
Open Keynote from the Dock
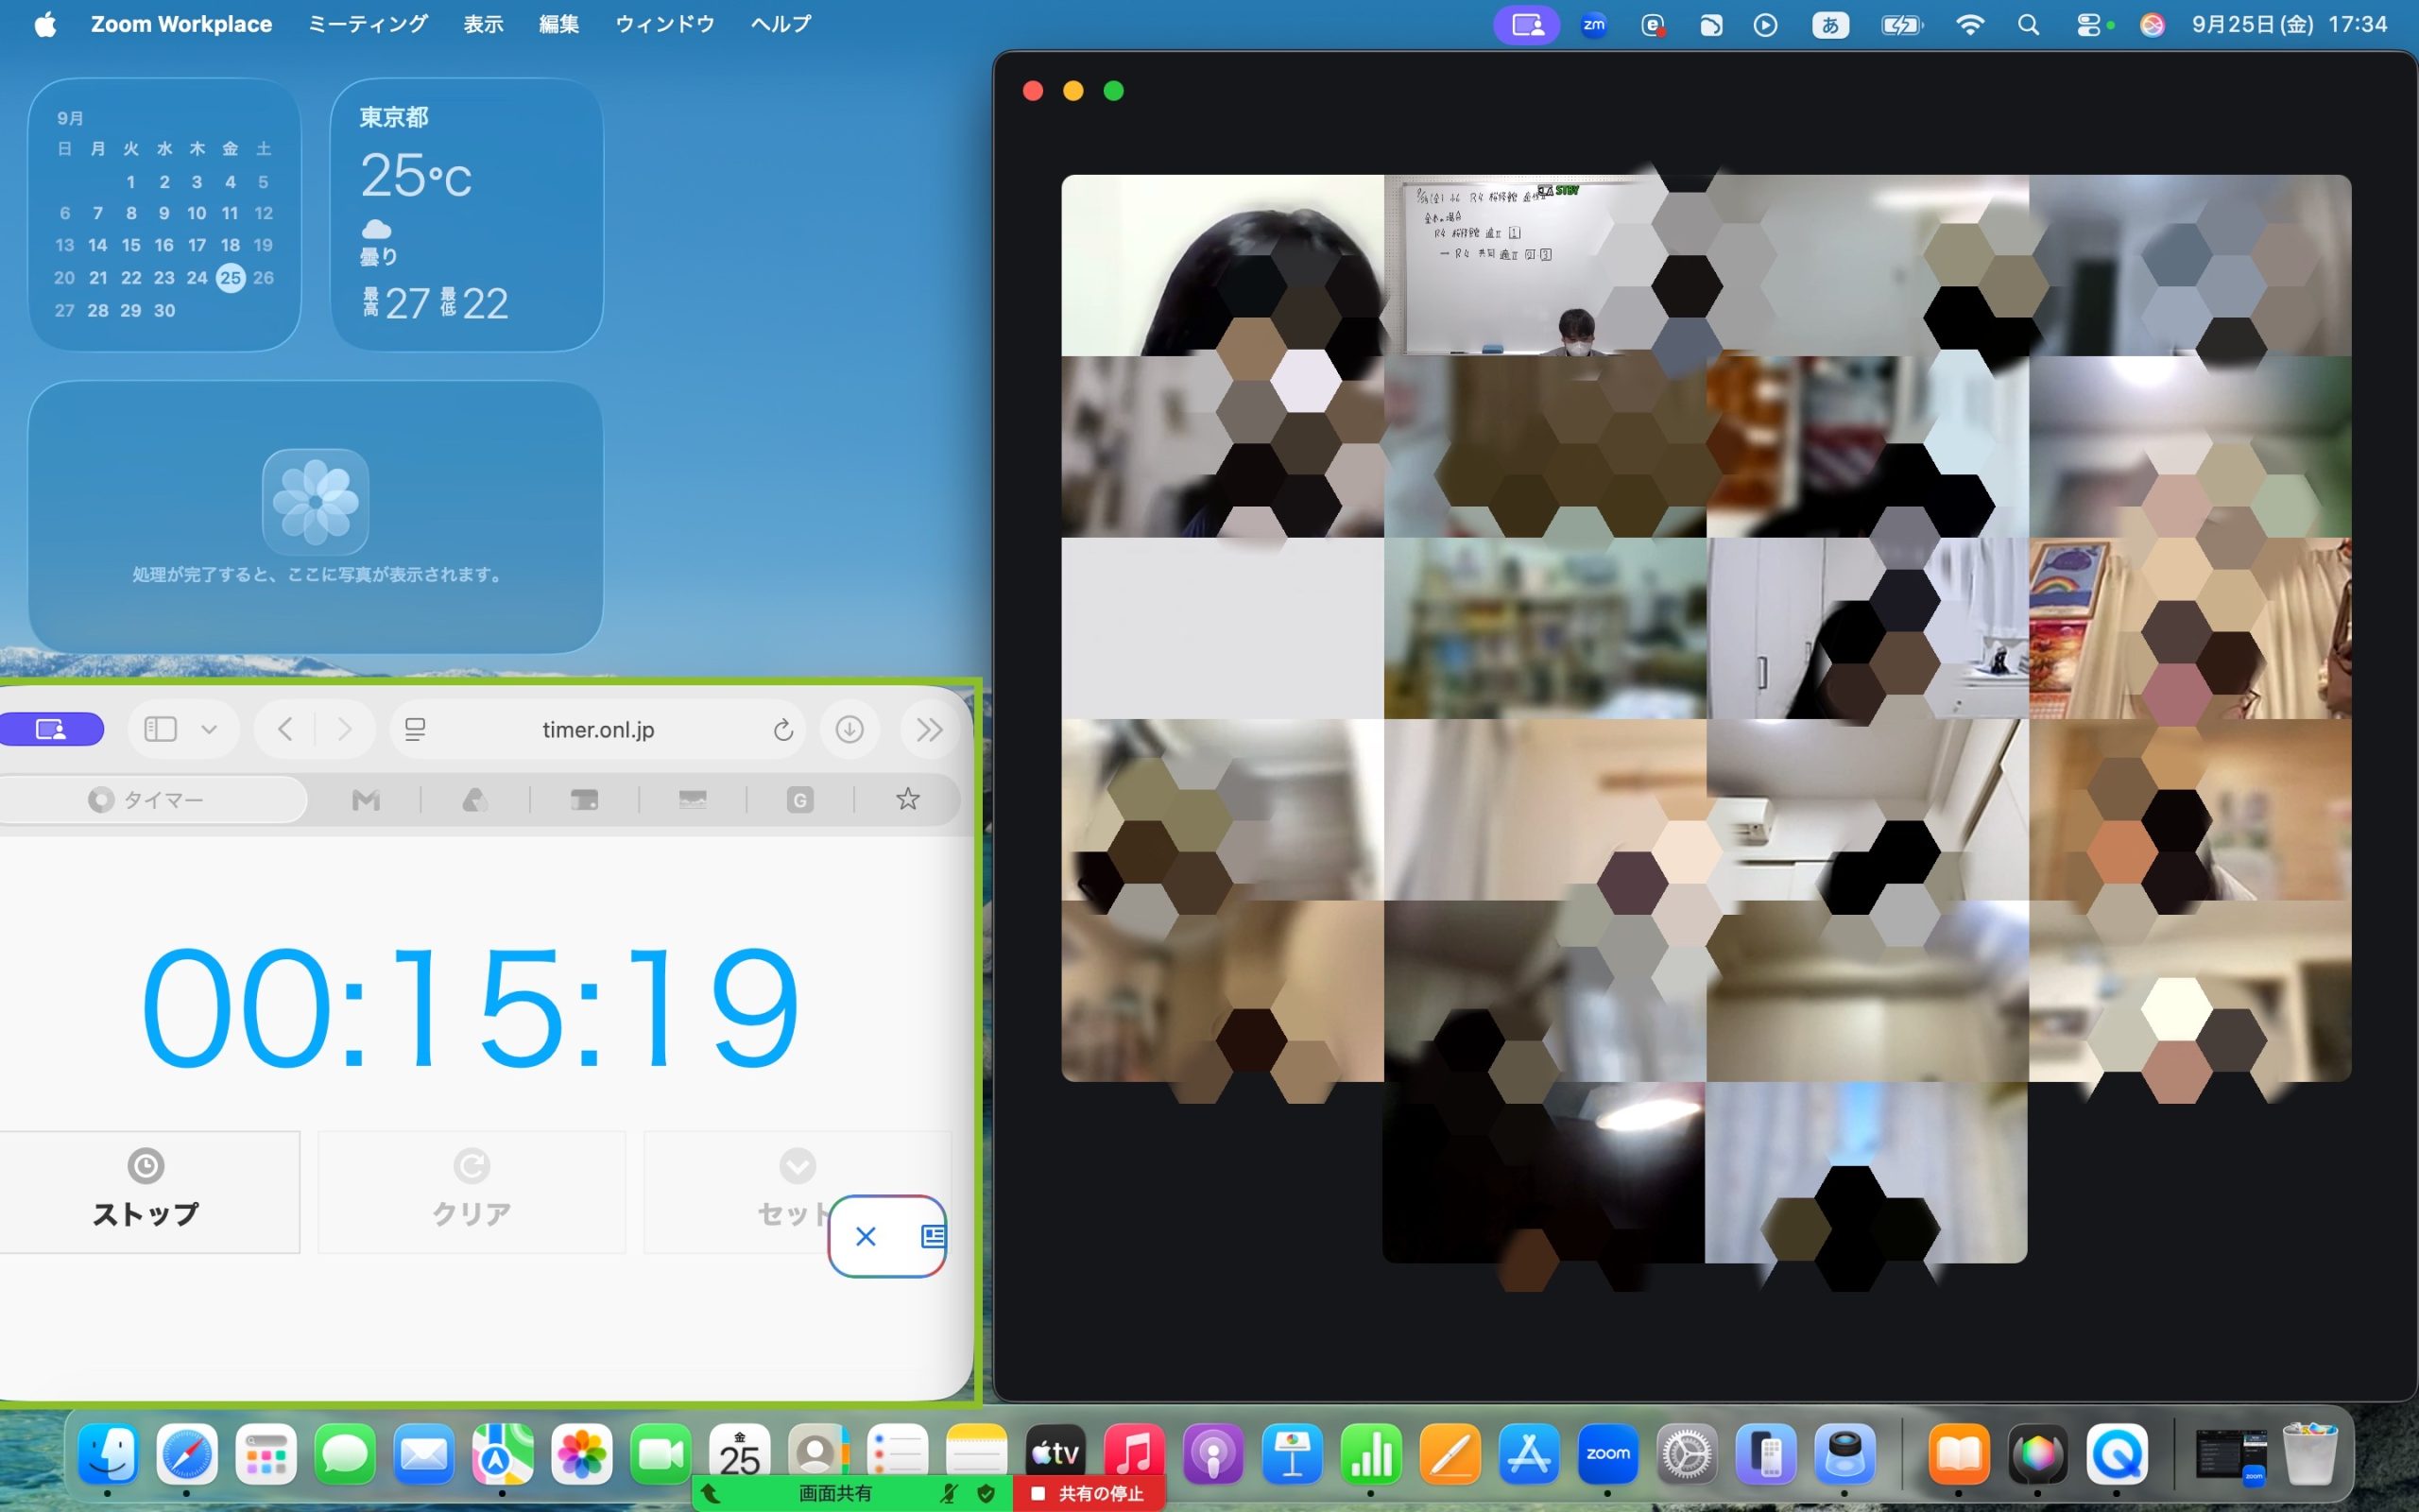(x=1292, y=1454)
